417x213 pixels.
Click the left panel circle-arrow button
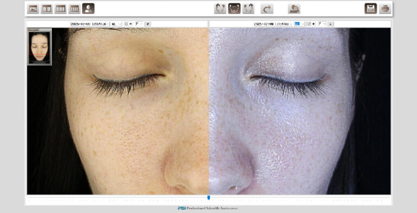[129, 24]
